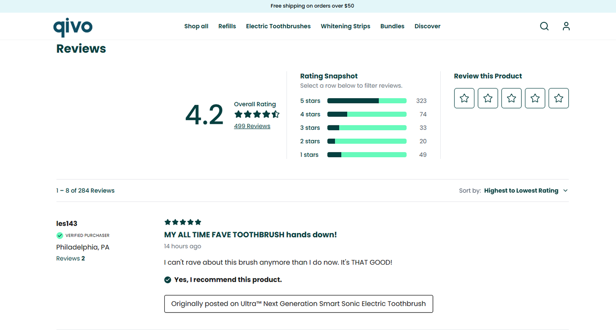Open the Shop all menu

pyautogui.click(x=196, y=26)
